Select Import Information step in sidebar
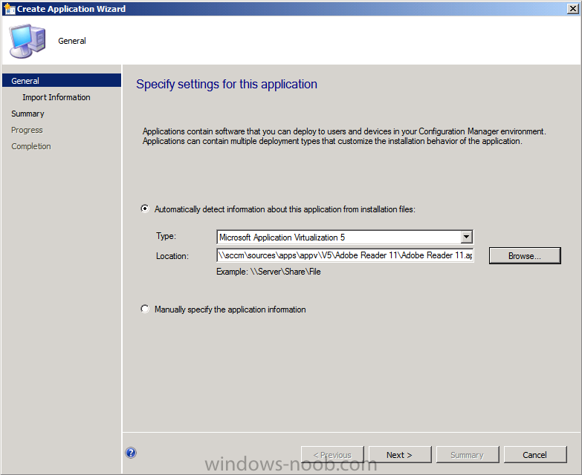 pyautogui.click(x=56, y=97)
